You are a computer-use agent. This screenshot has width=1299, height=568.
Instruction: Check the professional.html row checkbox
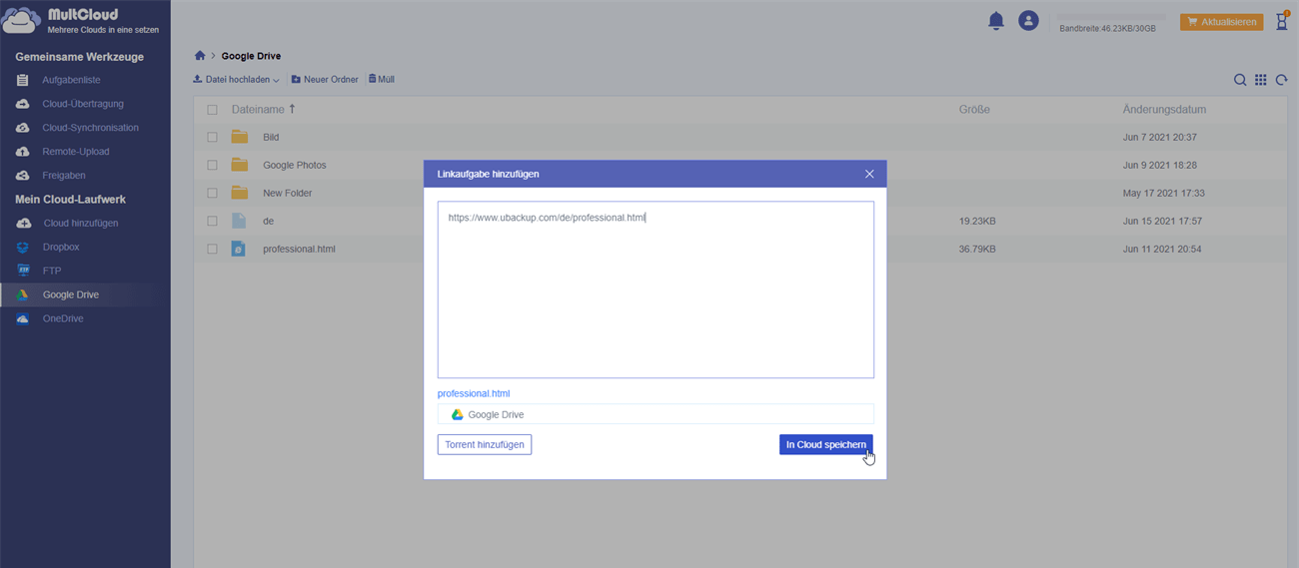[212, 249]
